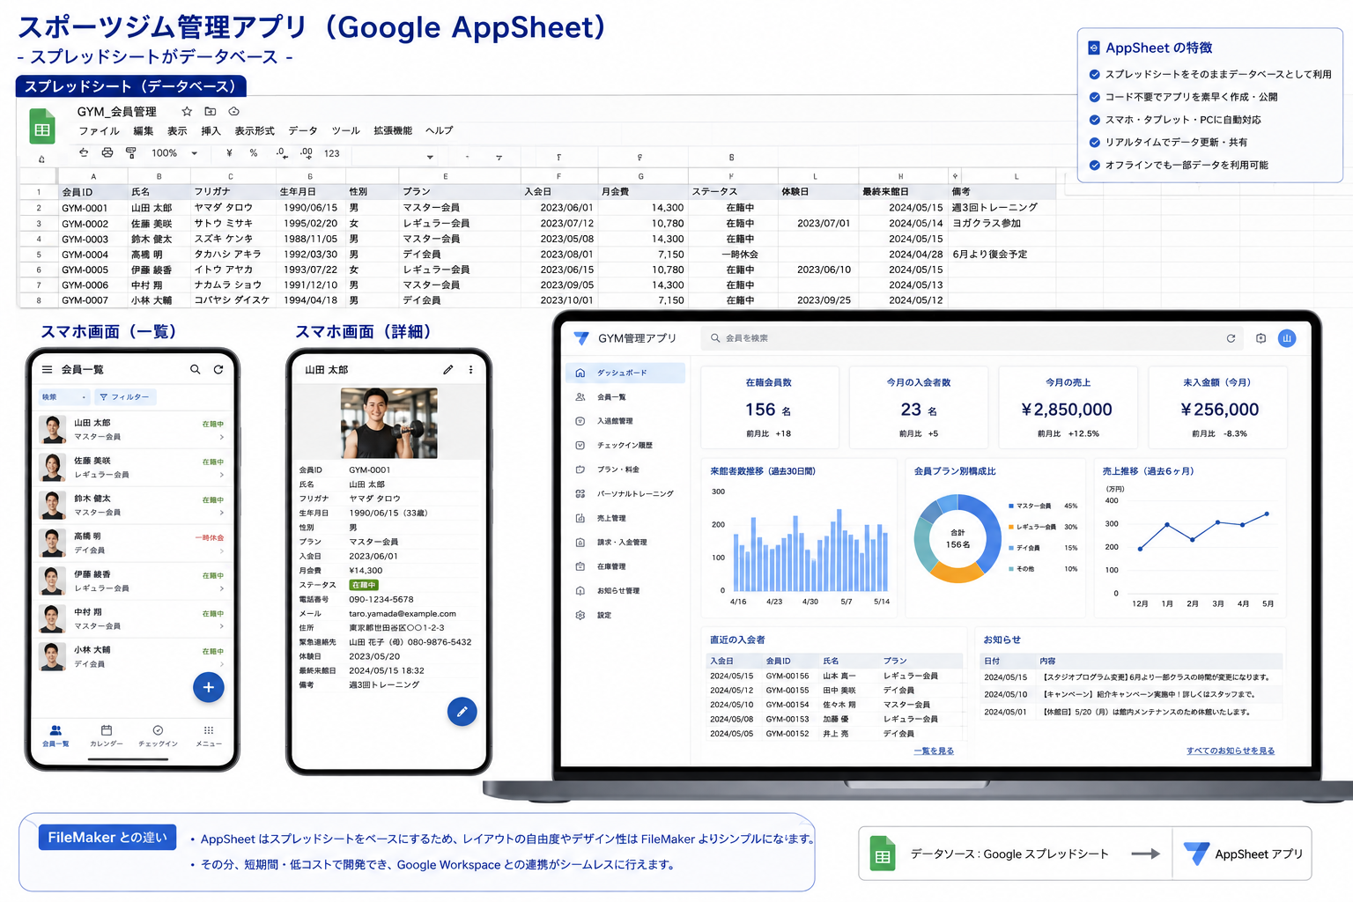Tap the blue floating edit button on the detail phone
Screen dimensions: 1353x902
point(462,712)
